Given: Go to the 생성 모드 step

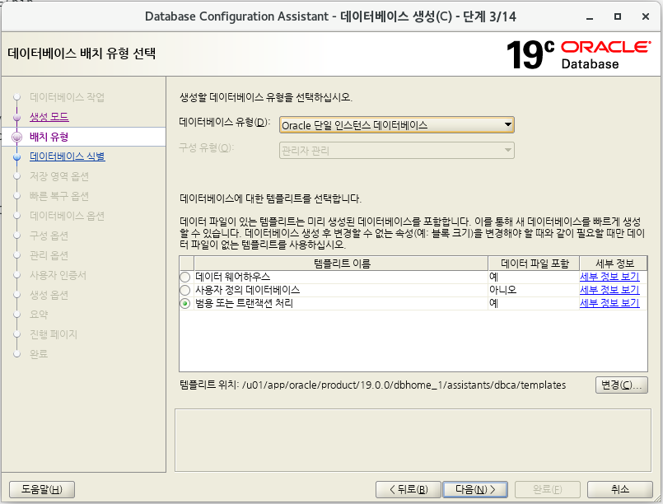Looking at the screenshot, I should pos(49,117).
